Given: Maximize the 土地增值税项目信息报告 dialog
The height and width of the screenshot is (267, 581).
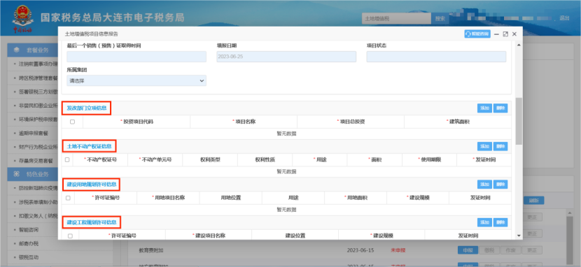Looking at the screenshot, I should tap(505, 34).
